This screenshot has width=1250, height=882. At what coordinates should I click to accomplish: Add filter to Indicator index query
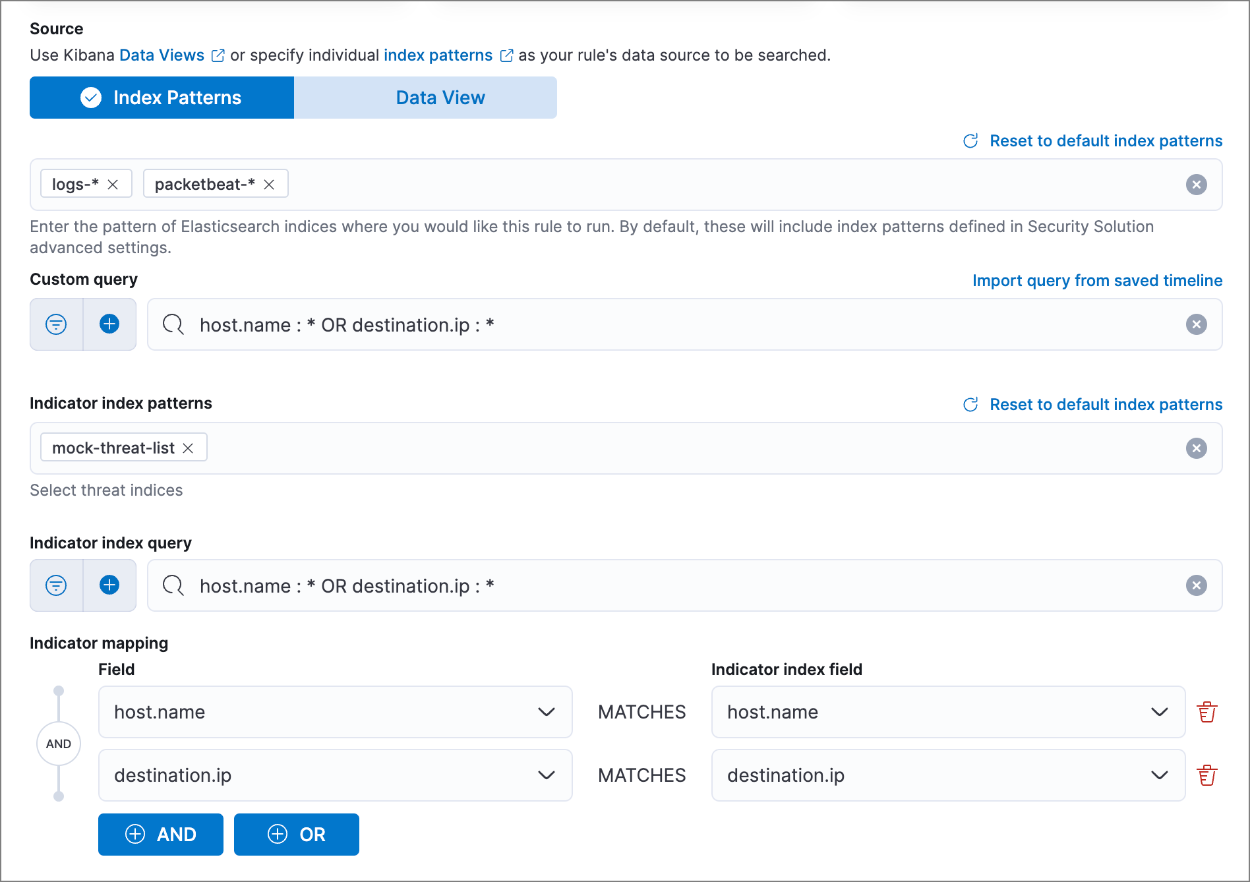pos(109,585)
